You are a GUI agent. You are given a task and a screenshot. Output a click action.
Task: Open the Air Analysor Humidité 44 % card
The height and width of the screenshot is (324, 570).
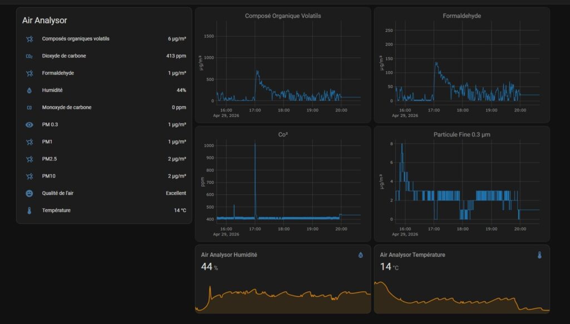click(283, 279)
